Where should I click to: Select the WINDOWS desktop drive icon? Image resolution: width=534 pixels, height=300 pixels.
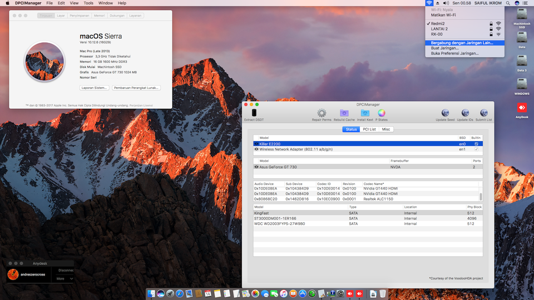coord(522,84)
